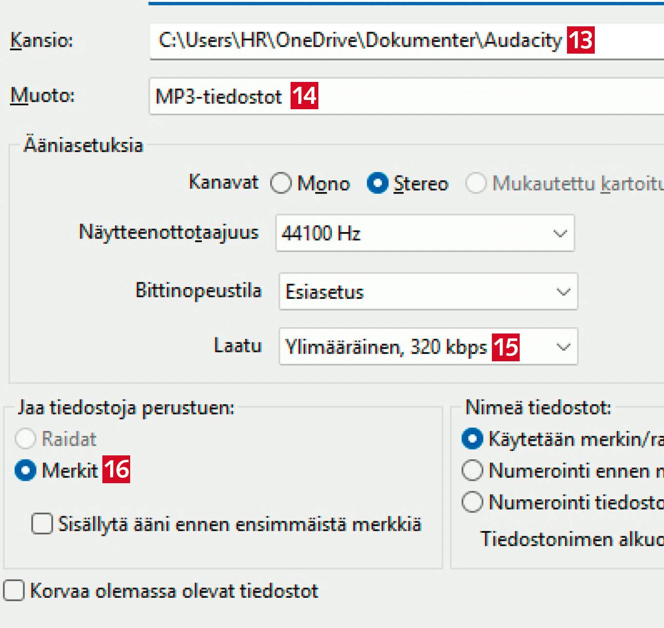Select Merkit as the split basis

pyautogui.click(x=25, y=471)
